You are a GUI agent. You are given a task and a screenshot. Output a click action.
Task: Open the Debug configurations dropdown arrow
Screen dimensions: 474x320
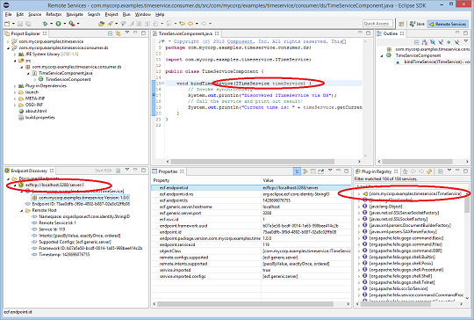click(51, 24)
